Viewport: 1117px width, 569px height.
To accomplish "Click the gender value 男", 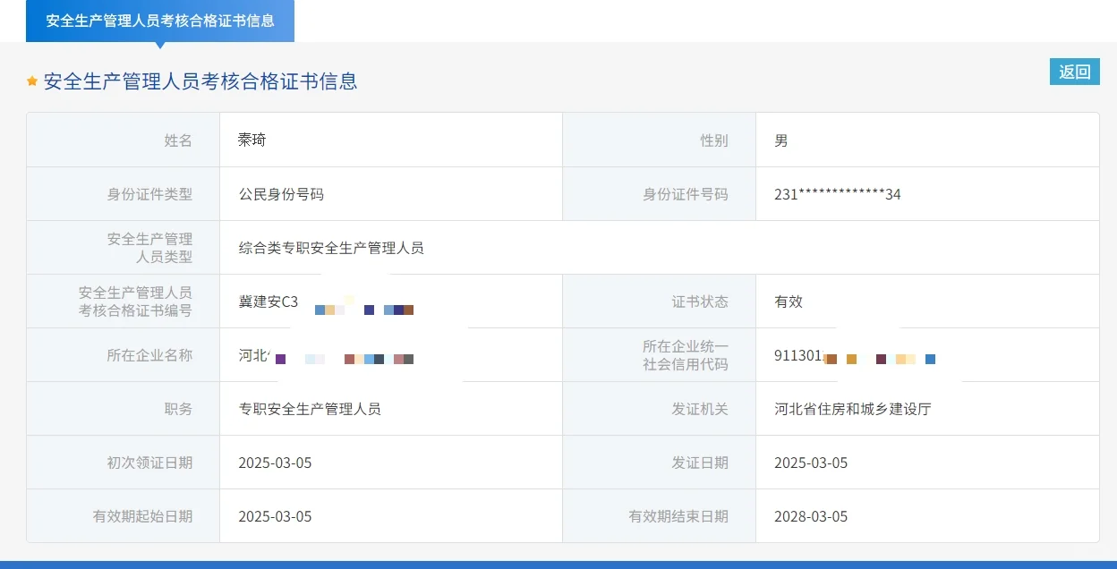I will pos(781,140).
